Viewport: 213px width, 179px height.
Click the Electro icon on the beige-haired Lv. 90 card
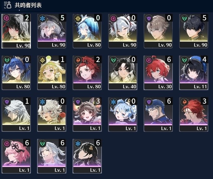[x=149, y=18]
